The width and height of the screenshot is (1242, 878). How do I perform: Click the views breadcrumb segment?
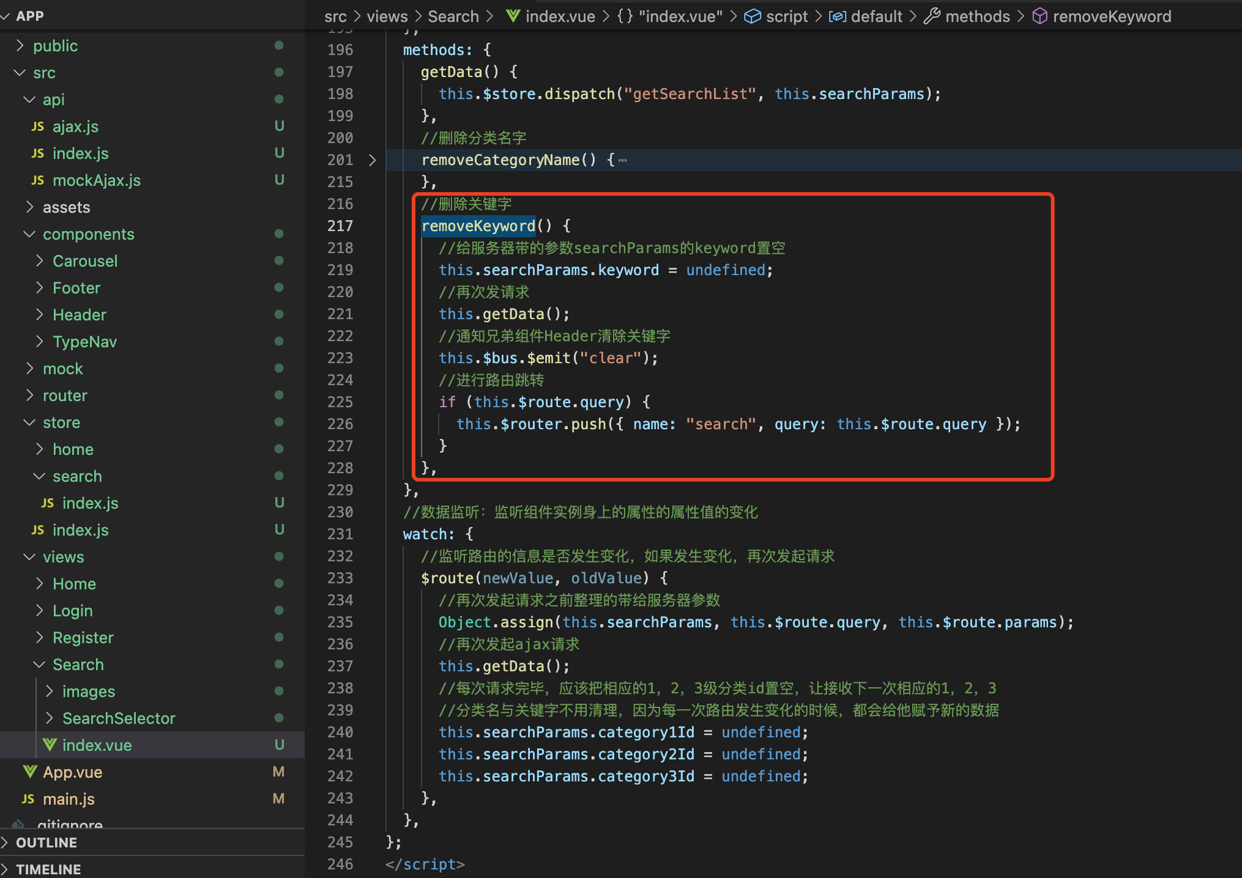click(x=387, y=17)
